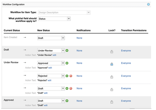Open Everyone permissions for Draft row
The image size is (156, 110).
point(126,51)
